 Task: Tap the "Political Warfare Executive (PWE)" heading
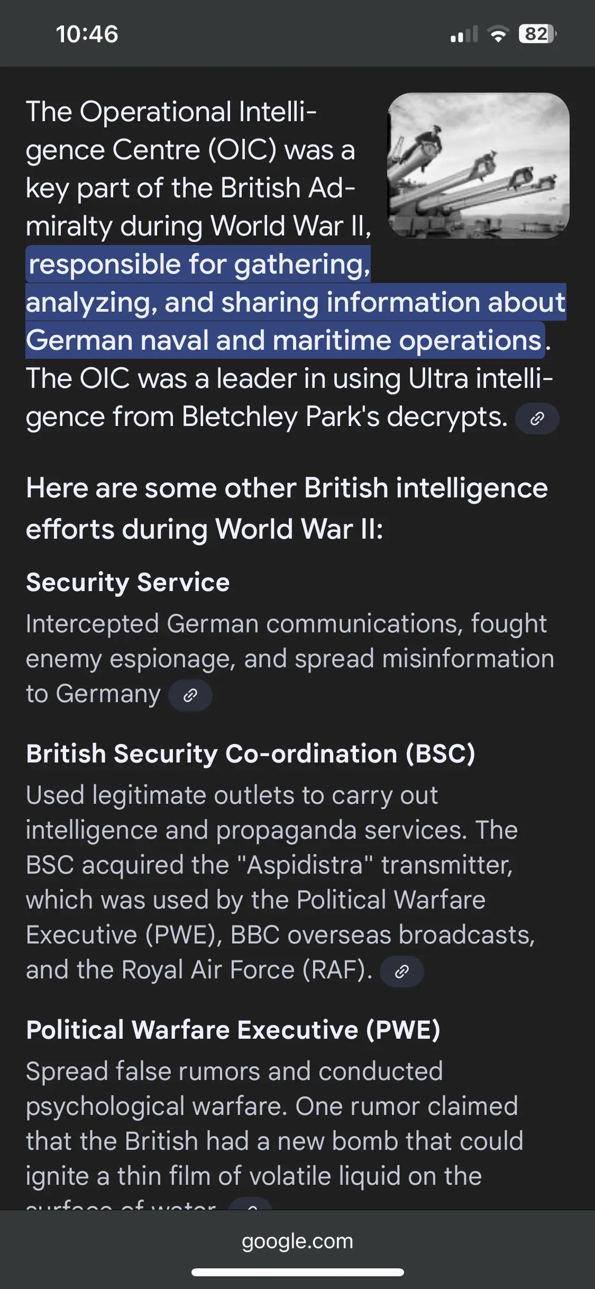233,1030
